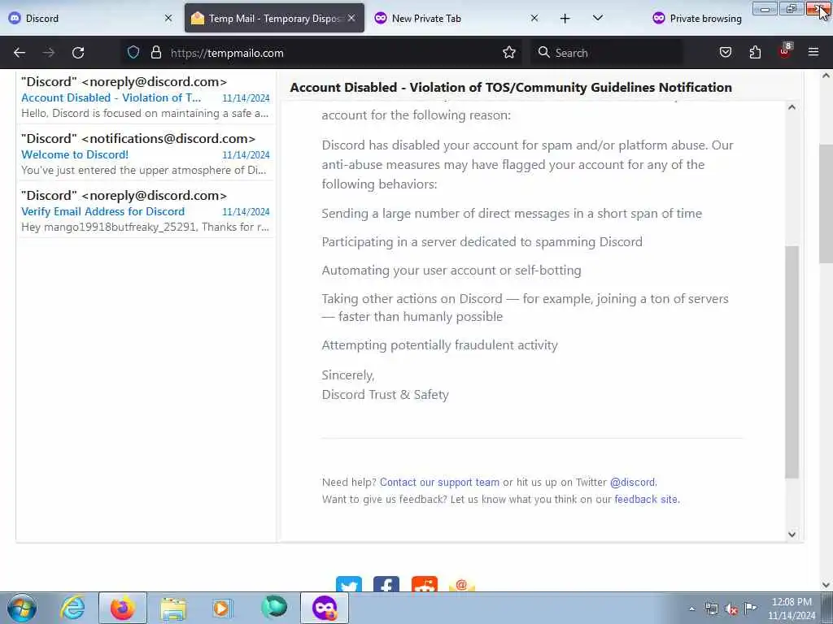This screenshot has height=624, width=833.
Task: Share via the Reddit icon
Action: [x=425, y=584]
